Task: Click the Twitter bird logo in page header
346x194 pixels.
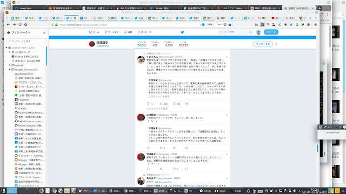Action: [x=182, y=32]
